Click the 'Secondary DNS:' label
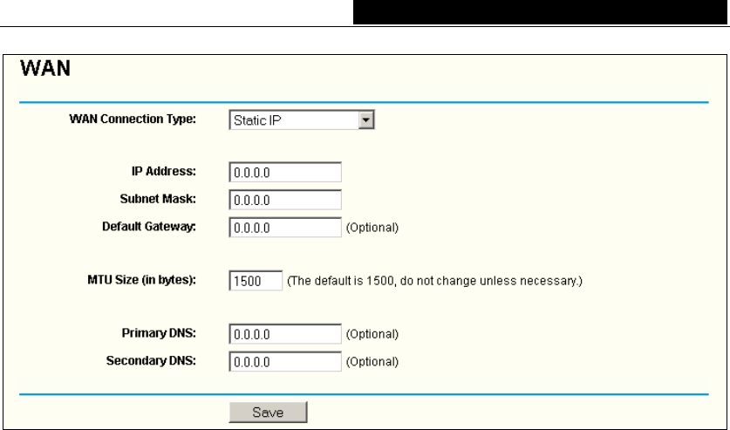The image size is (730, 430). click(x=151, y=361)
